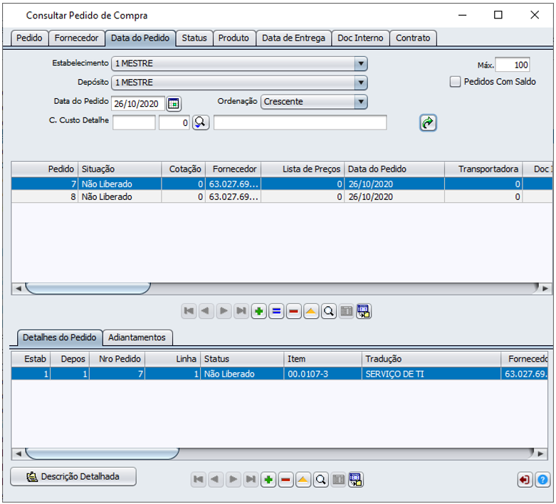Run the query with the green arrow button

(428, 122)
